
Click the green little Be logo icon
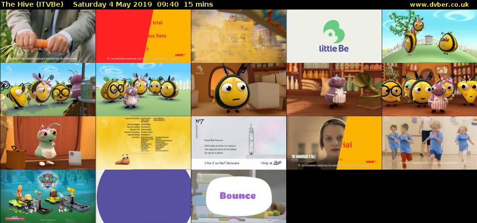(334, 31)
